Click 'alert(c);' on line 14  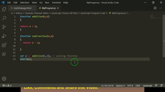pos(26,59)
